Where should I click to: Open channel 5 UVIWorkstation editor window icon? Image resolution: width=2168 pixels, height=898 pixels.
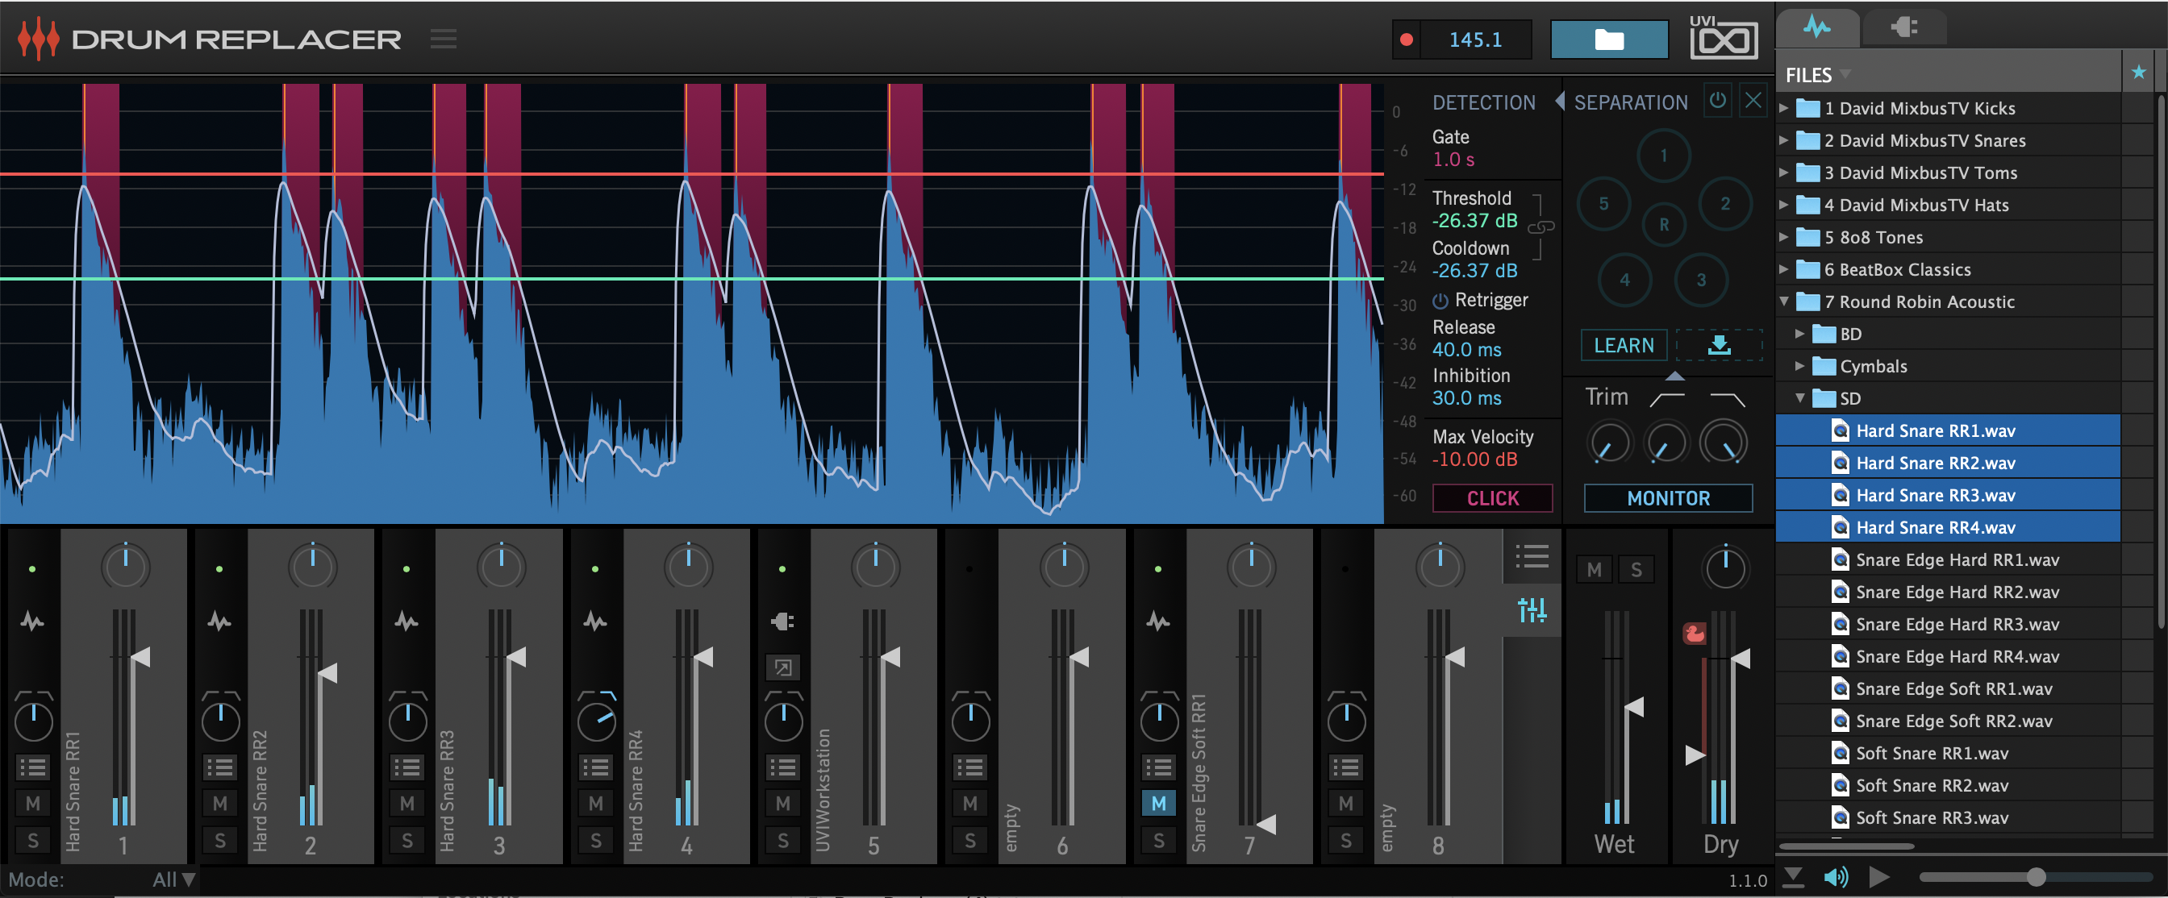(x=782, y=667)
